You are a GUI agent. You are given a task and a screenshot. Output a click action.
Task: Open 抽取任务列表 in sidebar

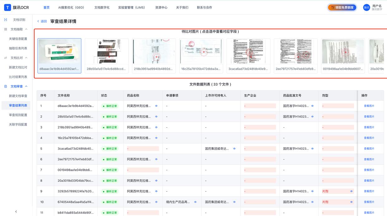(x=18, y=48)
